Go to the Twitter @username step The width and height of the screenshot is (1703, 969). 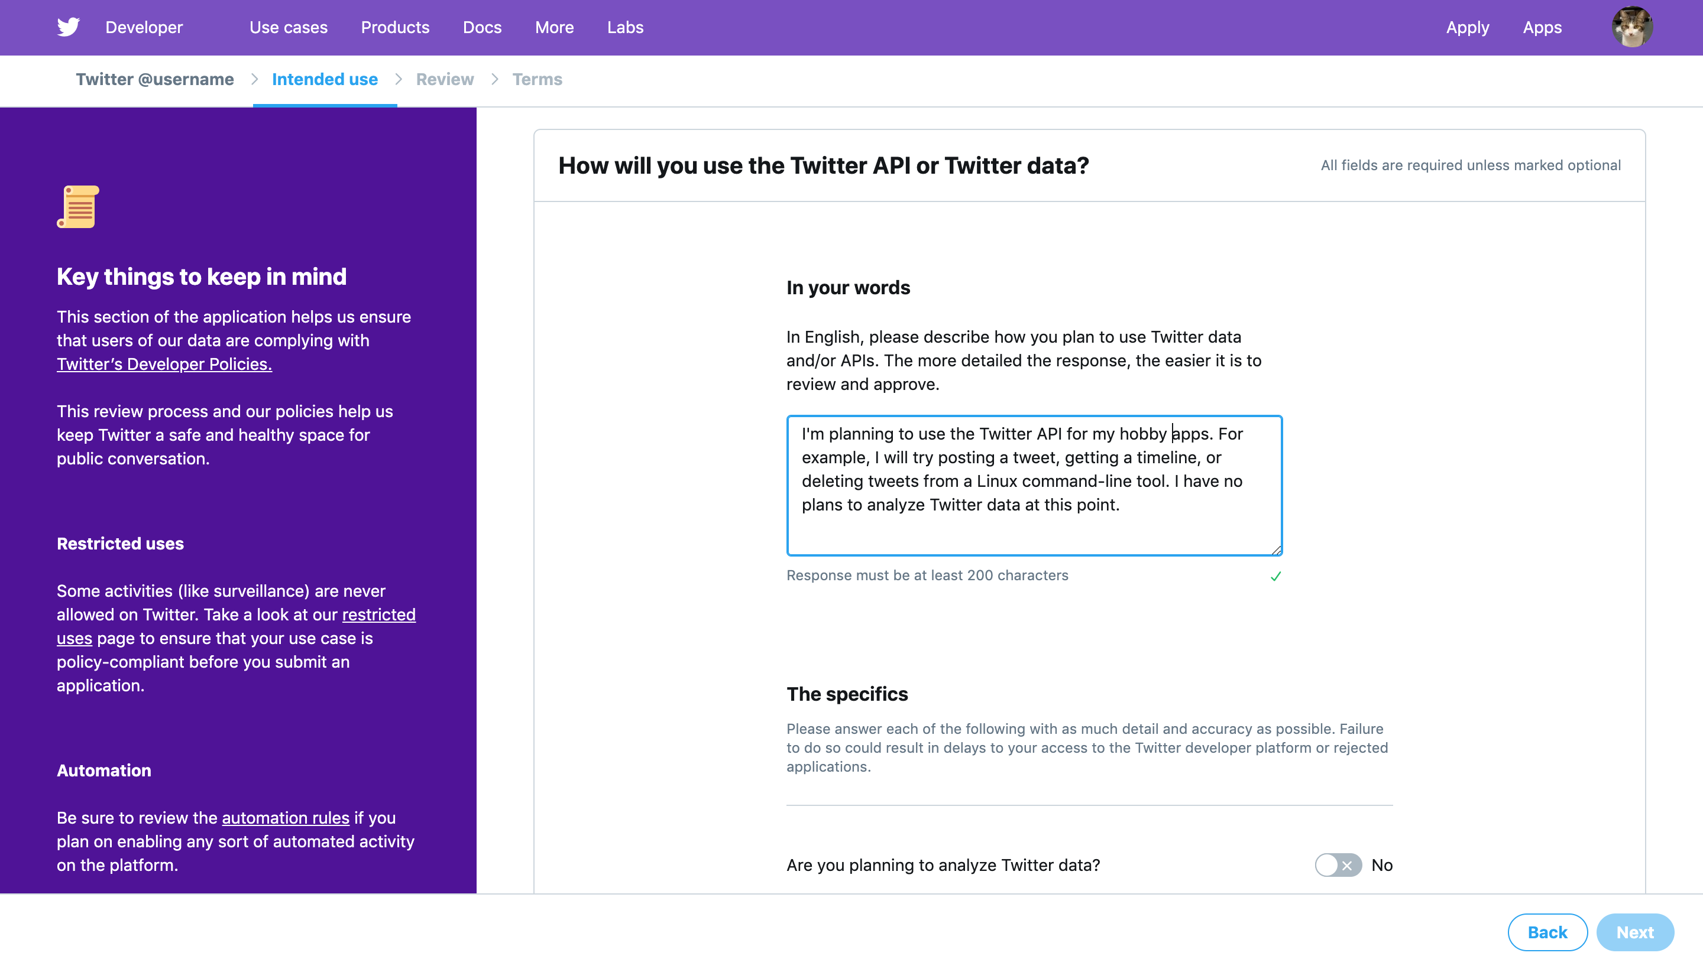click(154, 79)
